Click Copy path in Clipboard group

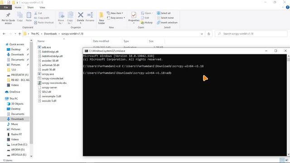(x=42, y=18)
